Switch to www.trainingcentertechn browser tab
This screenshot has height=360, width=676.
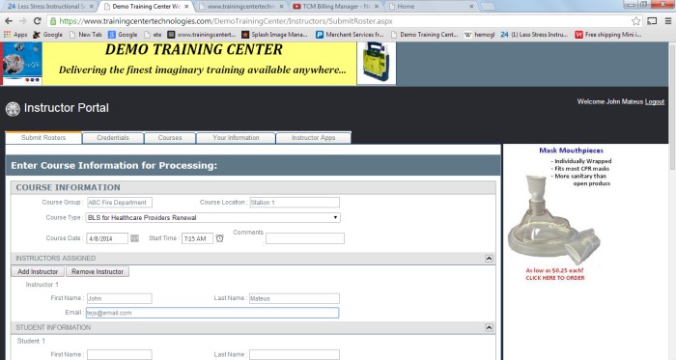click(x=240, y=7)
